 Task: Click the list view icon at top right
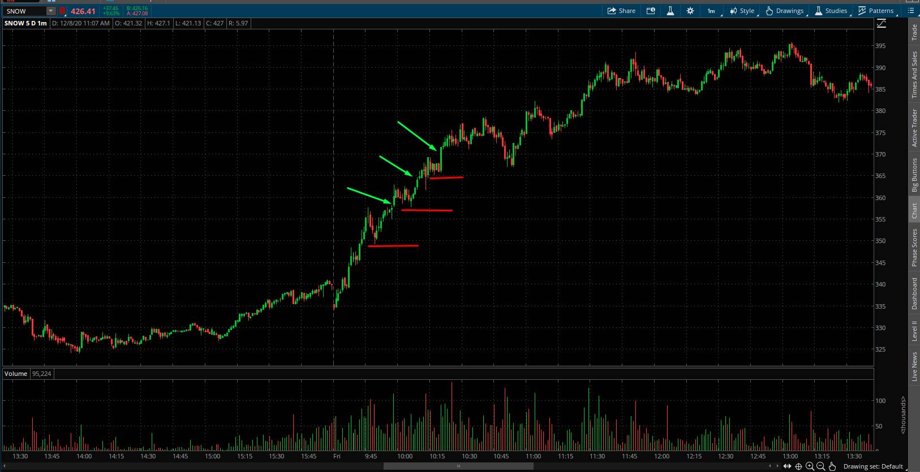pyautogui.click(x=911, y=11)
